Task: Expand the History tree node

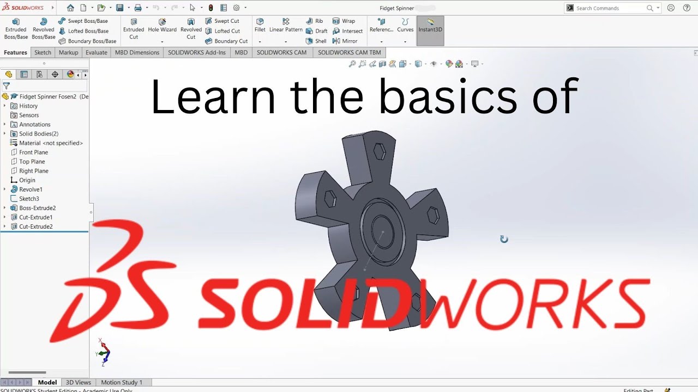Action: (x=4, y=106)
